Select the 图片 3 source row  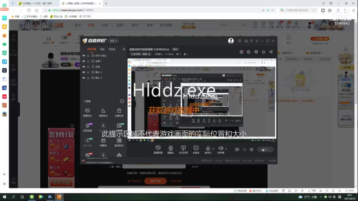(104, 72)
